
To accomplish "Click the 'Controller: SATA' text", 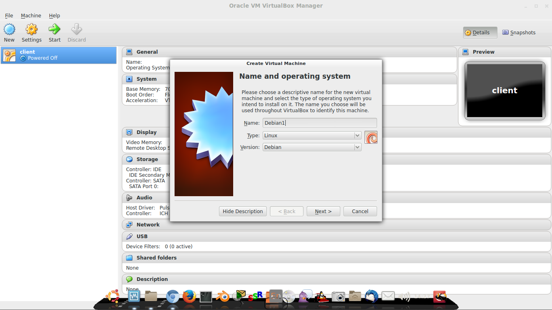I will [145, 181].
